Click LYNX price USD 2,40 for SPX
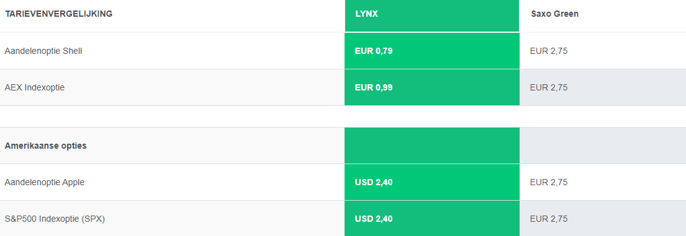The height and width of the screenshot is (236, 686). (374, 219)
